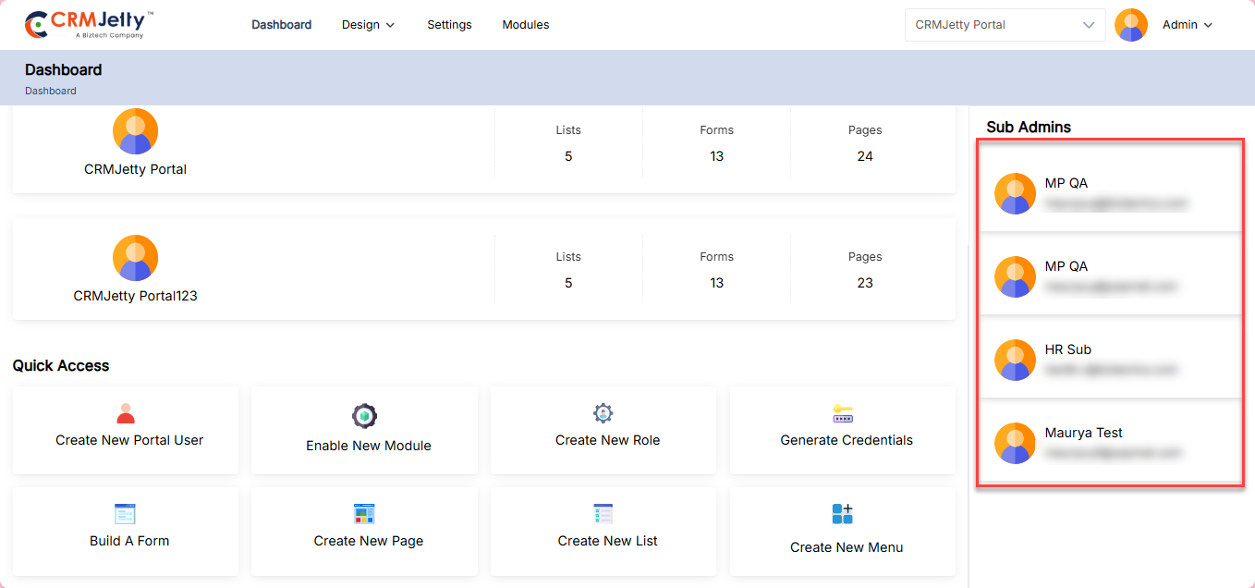The height and width of the screenshot is (588, 1255).
Task: Click the Create New List icon
Action: 603,514
